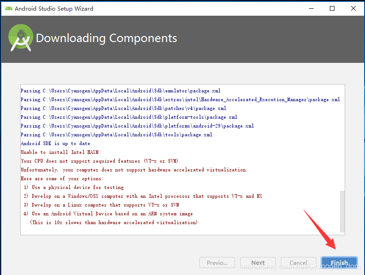Click the Cancel button
365x275 pixels.
298,263
